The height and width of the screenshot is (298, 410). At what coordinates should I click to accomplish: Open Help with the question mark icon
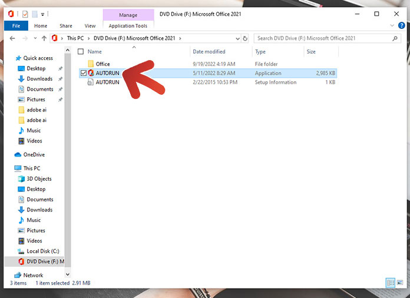point(401,25)
